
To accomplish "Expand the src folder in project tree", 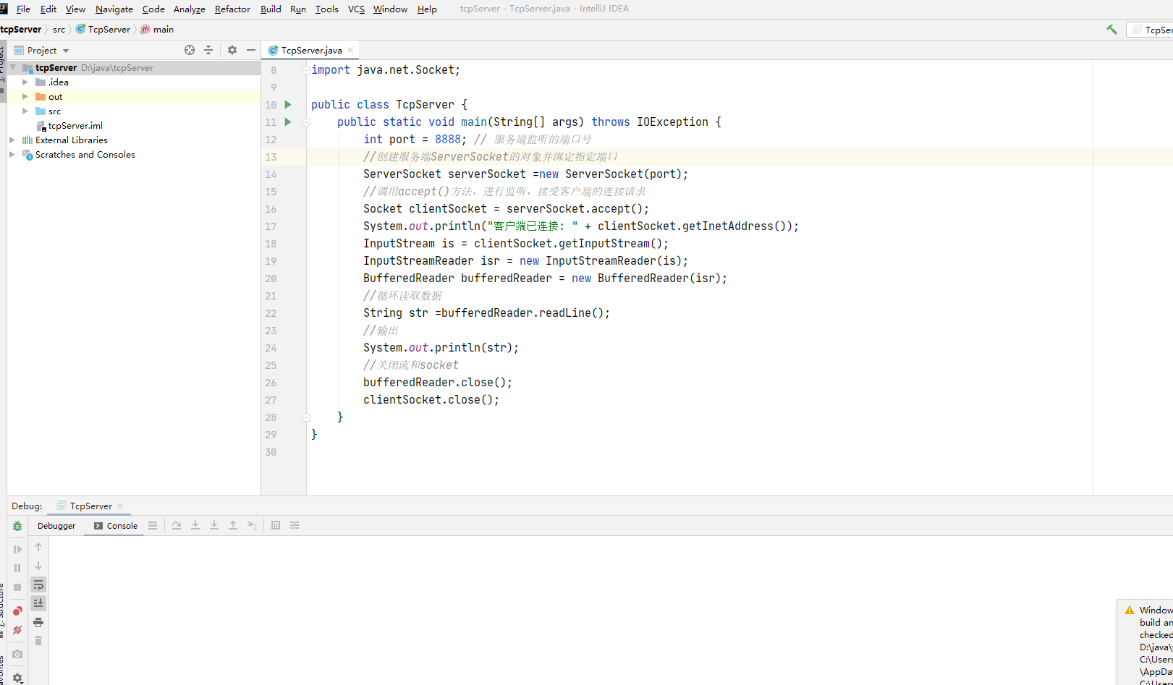I will (25, 111).
